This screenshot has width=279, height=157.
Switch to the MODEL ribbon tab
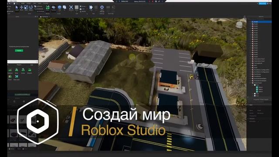pyautogui.click(x=28, y=3)
